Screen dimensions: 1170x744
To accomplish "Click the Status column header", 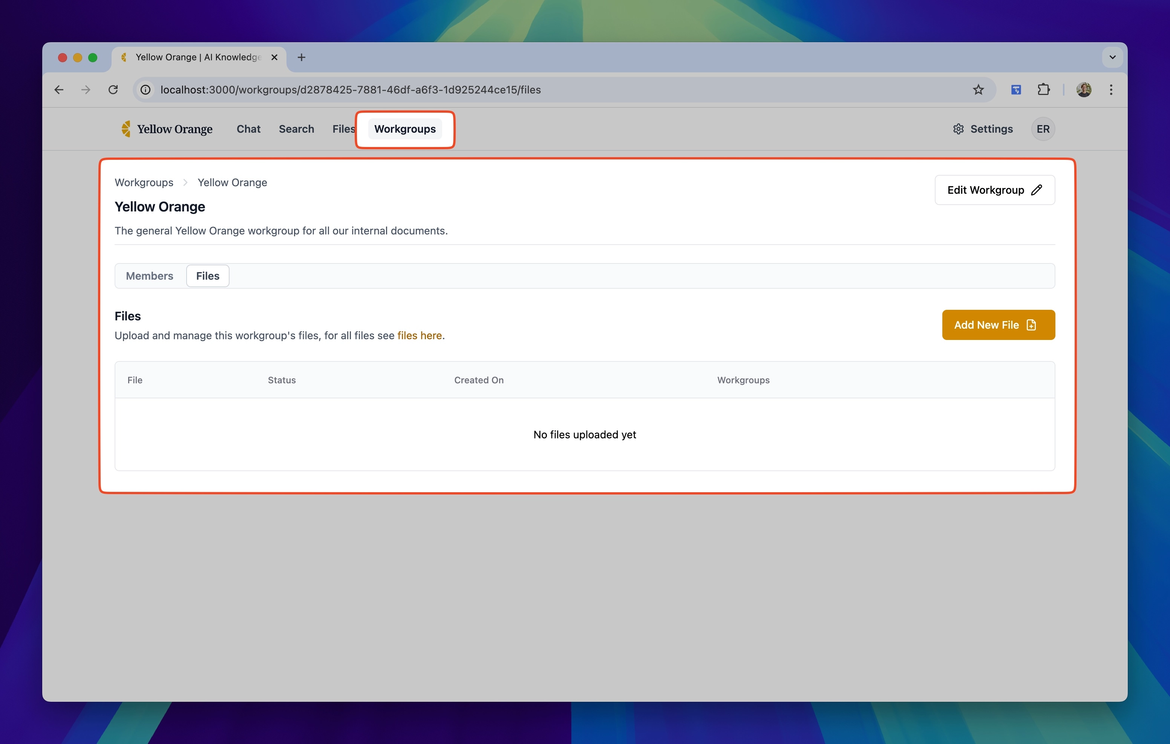I will coord(282,380).
